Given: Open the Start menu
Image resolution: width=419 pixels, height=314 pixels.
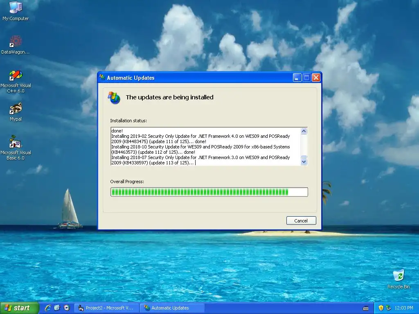Looking at the screenshot, I should [19, 308].
